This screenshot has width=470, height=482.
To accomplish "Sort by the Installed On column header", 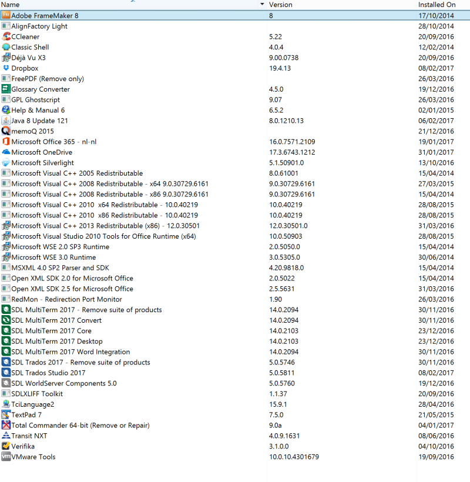I will pos(437,5).
